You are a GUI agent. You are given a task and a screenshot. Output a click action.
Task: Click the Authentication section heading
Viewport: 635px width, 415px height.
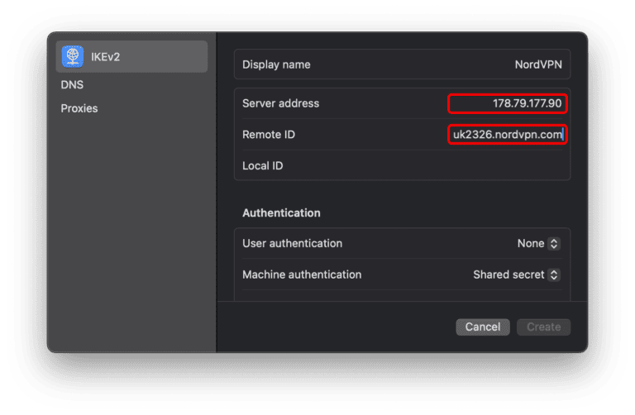[281, 212]
